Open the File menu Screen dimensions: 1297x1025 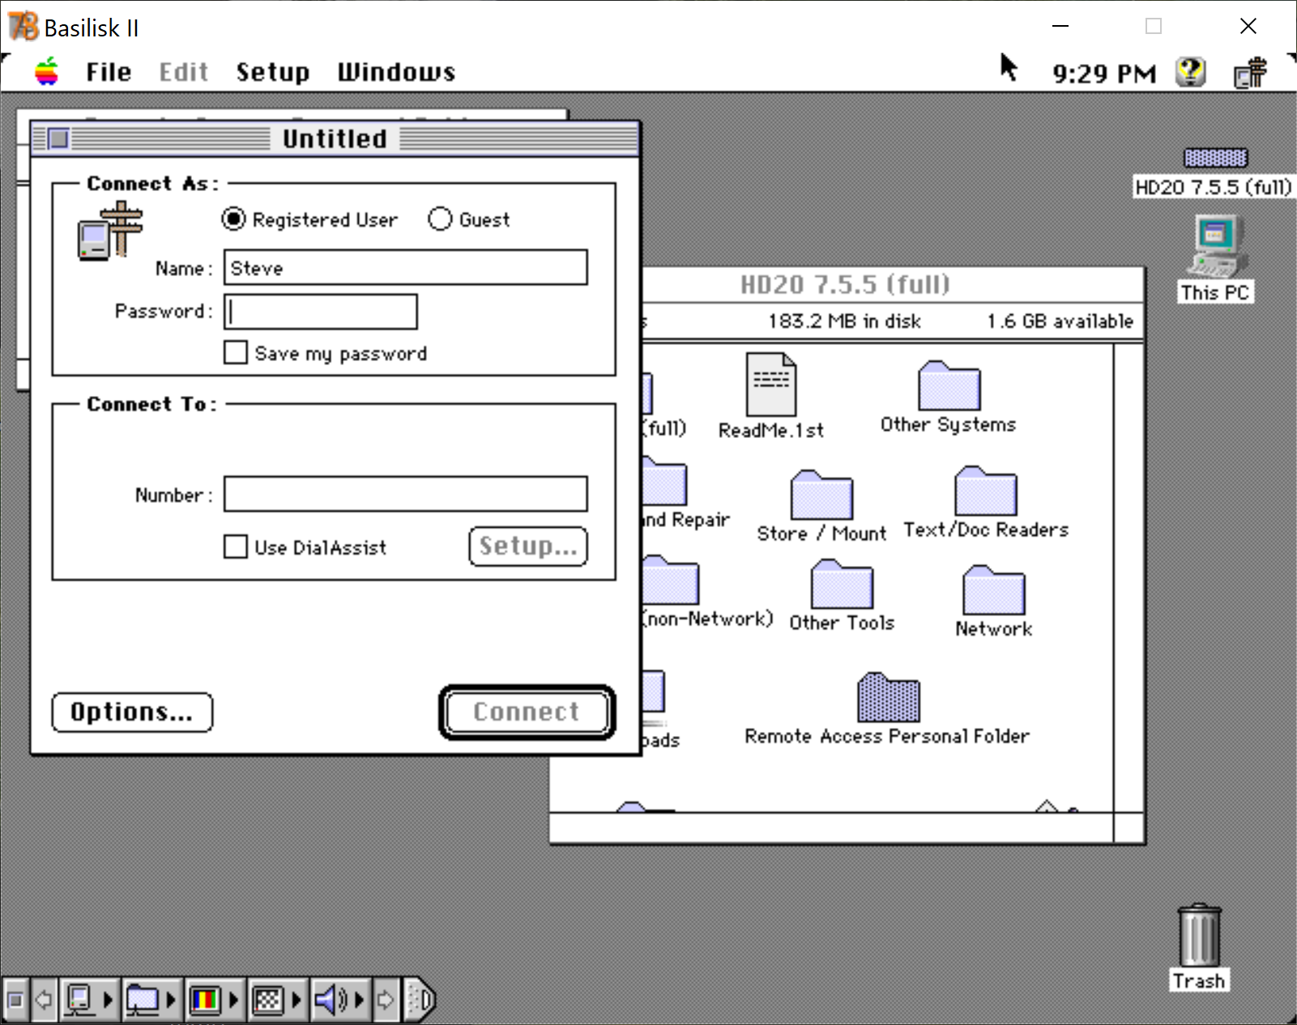[109, 72]
